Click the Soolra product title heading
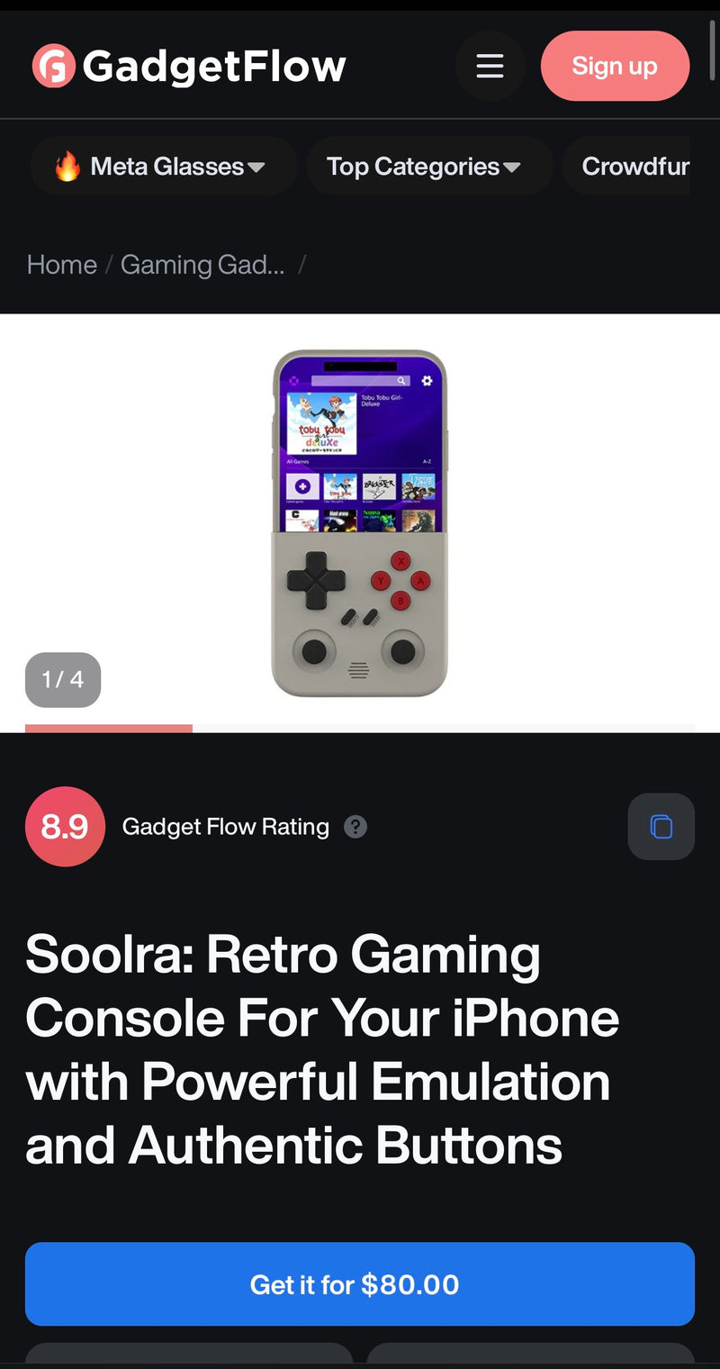Image resolution: width=720 pixels, height=1369 pixels. 322,1050
